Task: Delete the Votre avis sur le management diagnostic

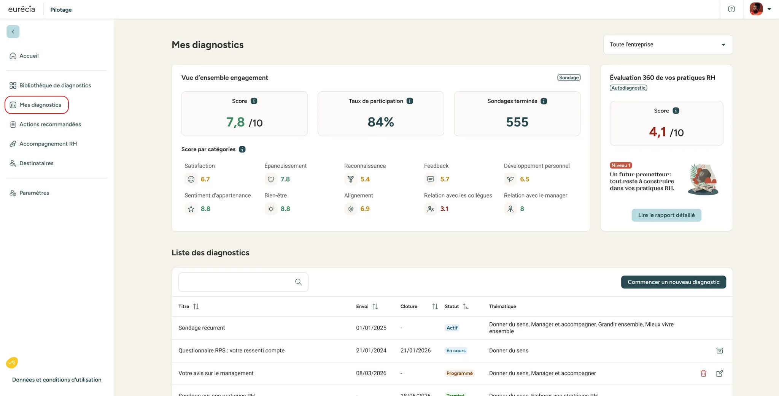Action: pos(703,373)
